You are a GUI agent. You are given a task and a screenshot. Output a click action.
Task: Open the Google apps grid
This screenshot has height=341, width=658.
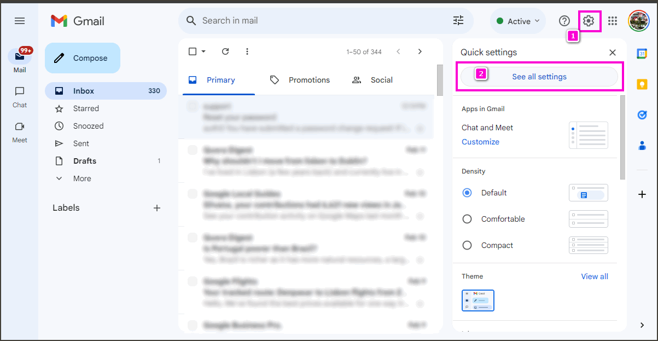pos(613,21)
